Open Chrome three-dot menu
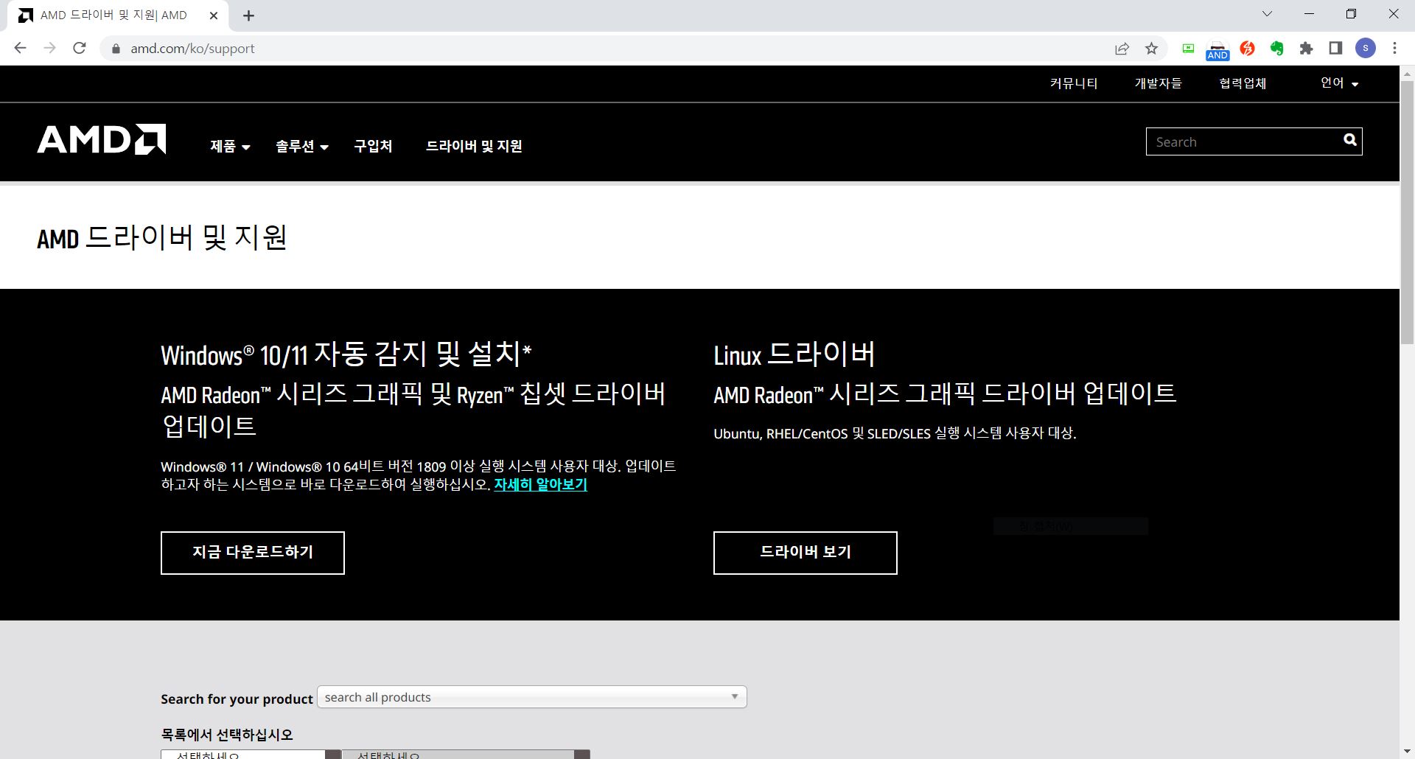This screenshot has height=759, width=1415. point(1394,49)
